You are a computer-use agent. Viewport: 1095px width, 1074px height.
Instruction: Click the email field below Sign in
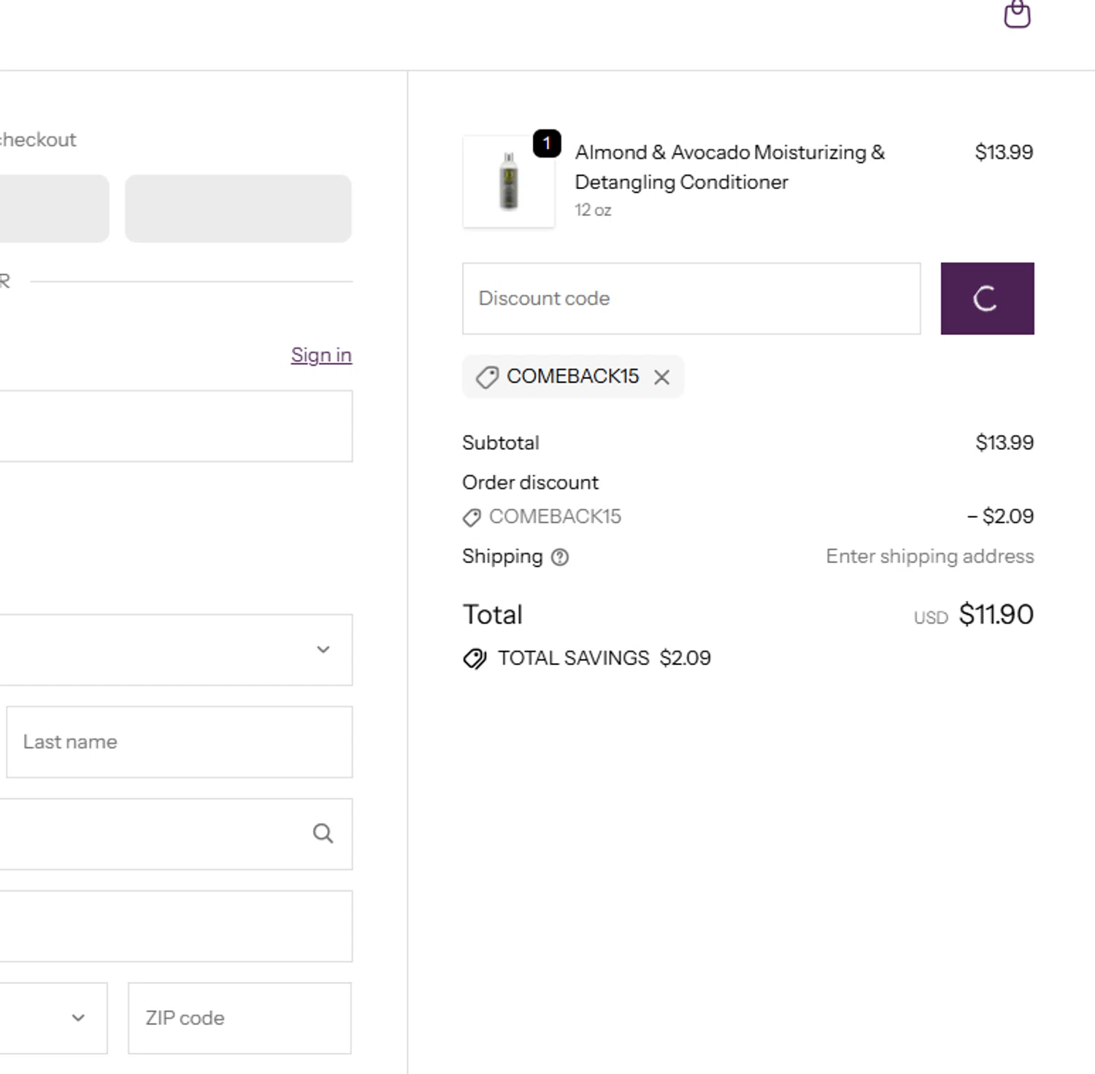(x=175, y=426)
